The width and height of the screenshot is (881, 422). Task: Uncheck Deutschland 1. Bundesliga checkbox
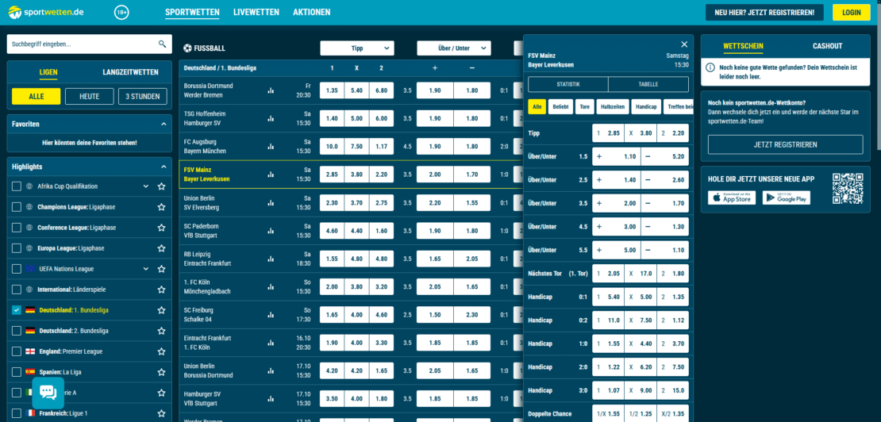(x=17, y=310)
